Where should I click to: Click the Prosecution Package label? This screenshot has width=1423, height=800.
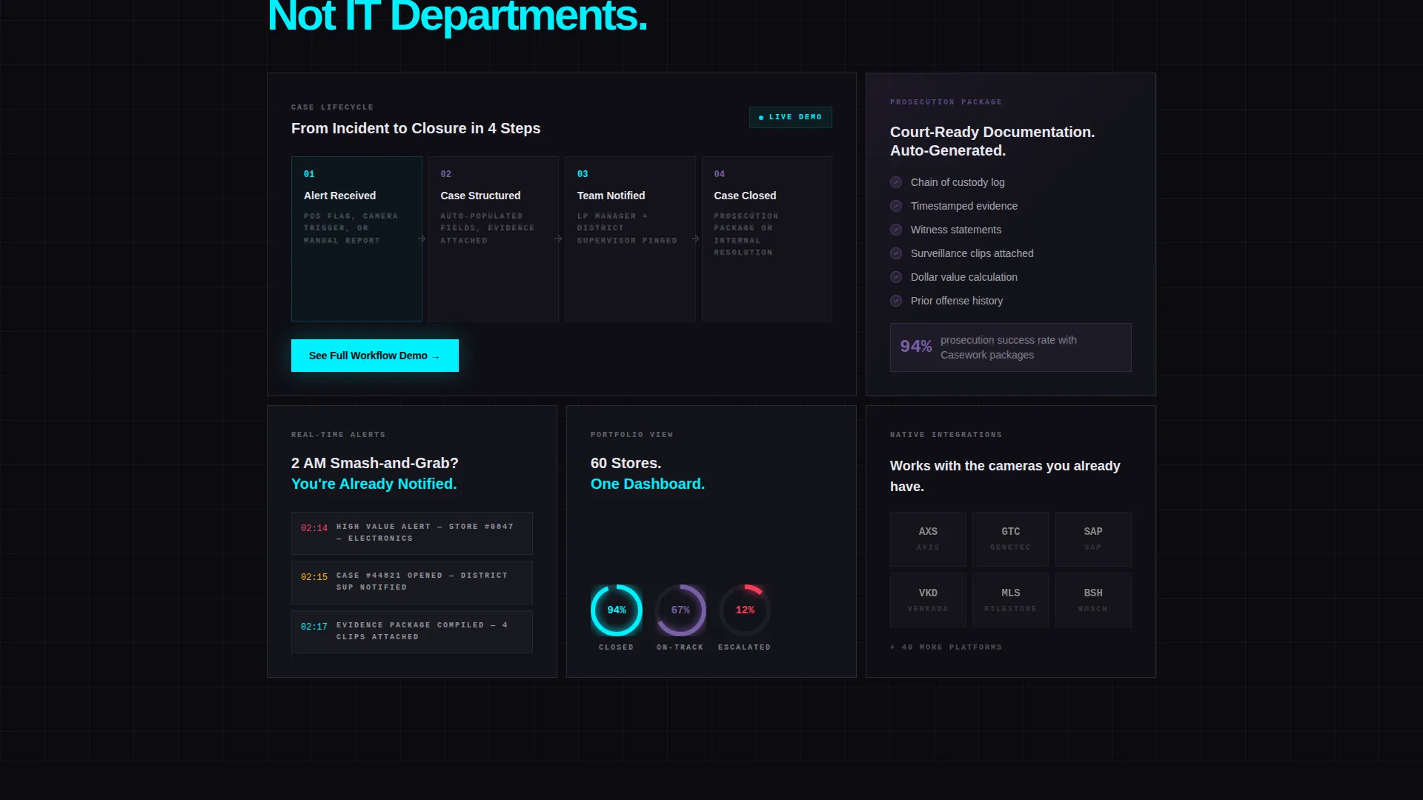tap(946, 102)
